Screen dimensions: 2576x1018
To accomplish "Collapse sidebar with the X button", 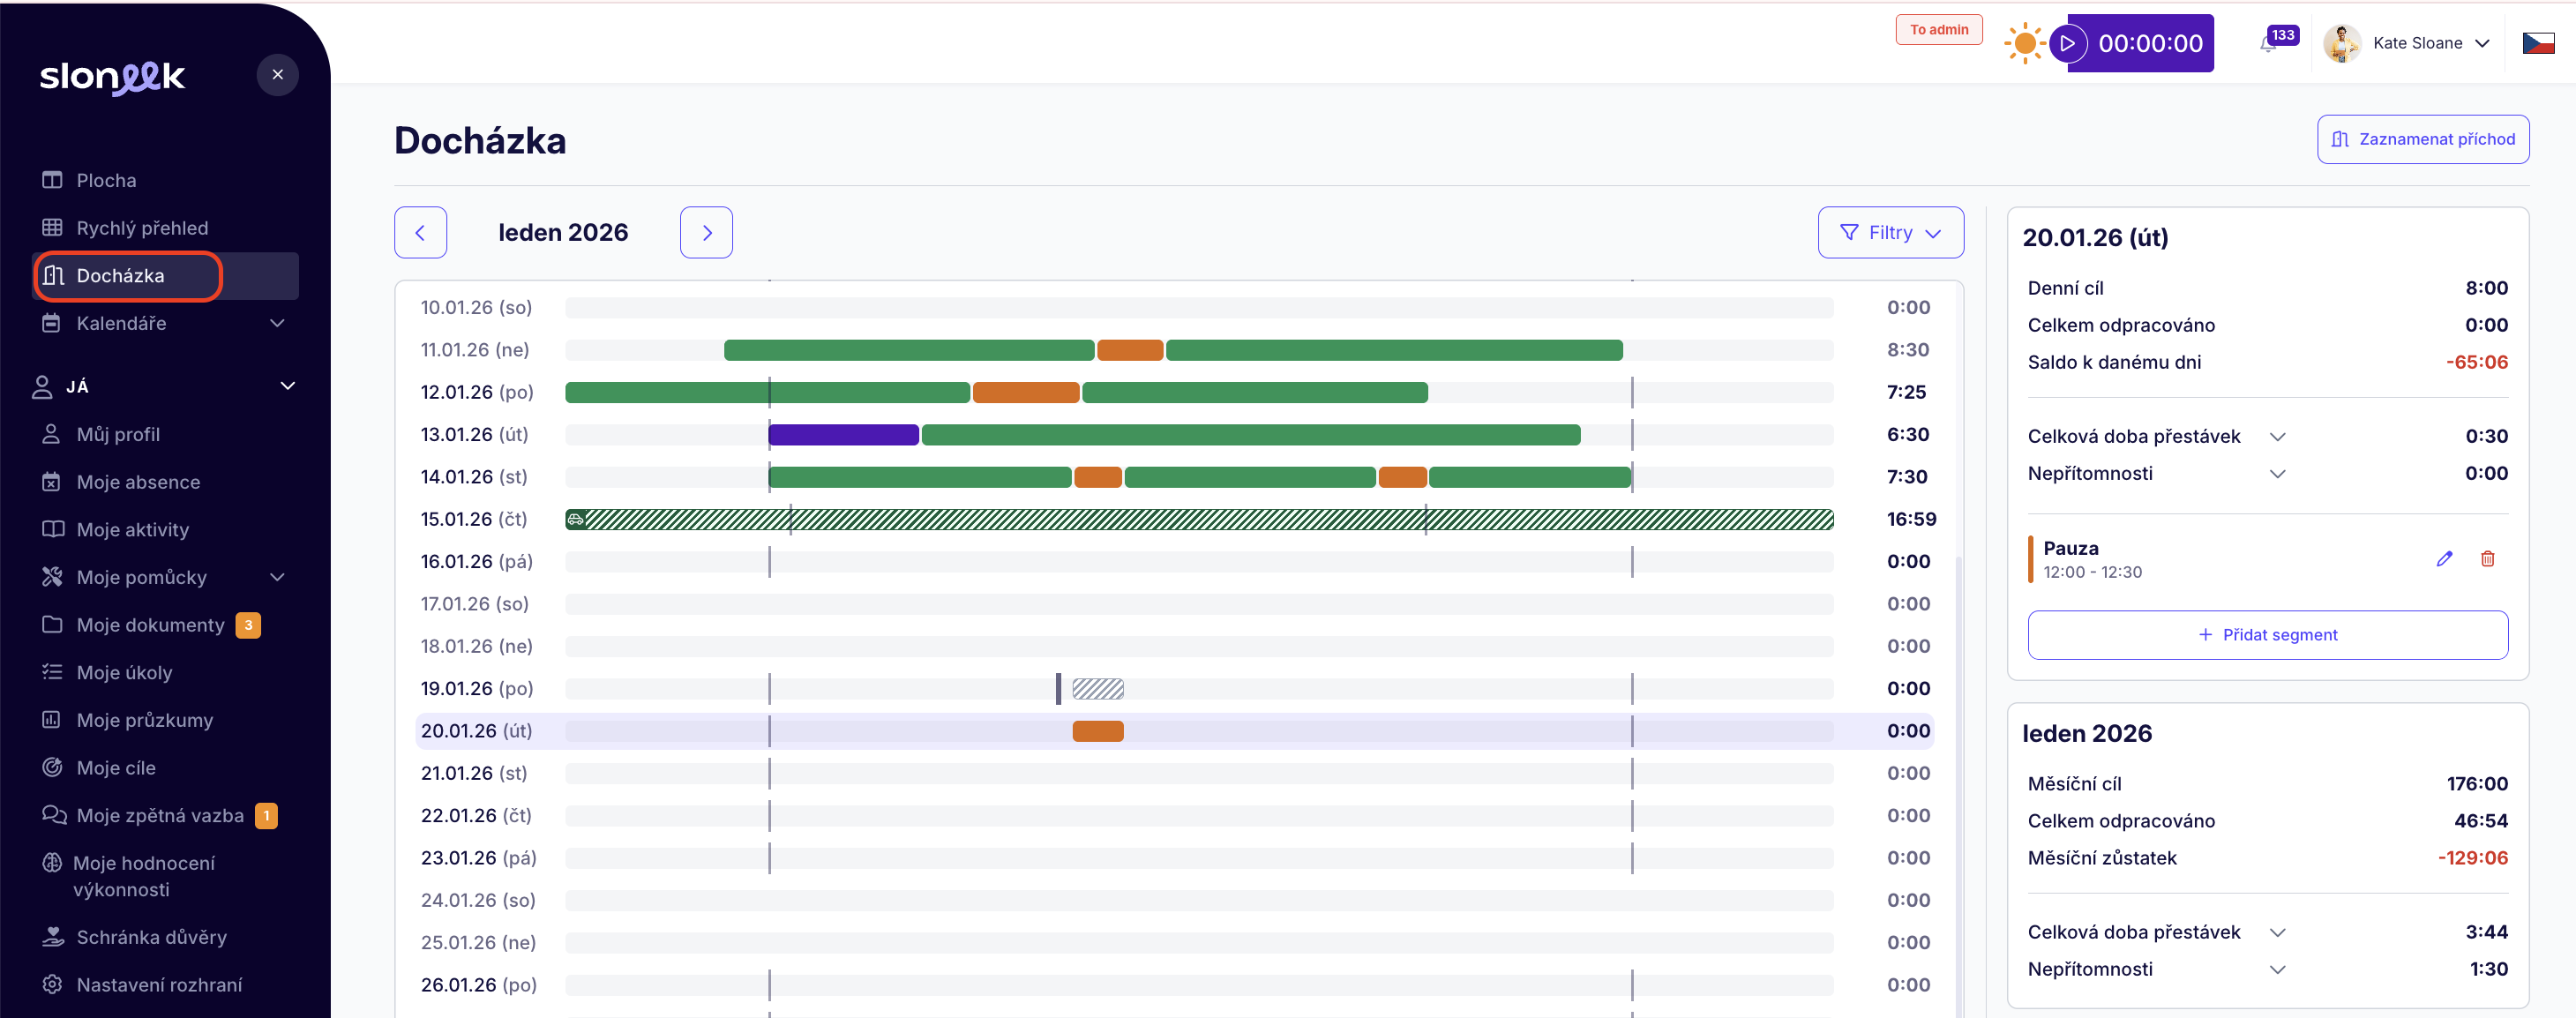I will point(278,75).
